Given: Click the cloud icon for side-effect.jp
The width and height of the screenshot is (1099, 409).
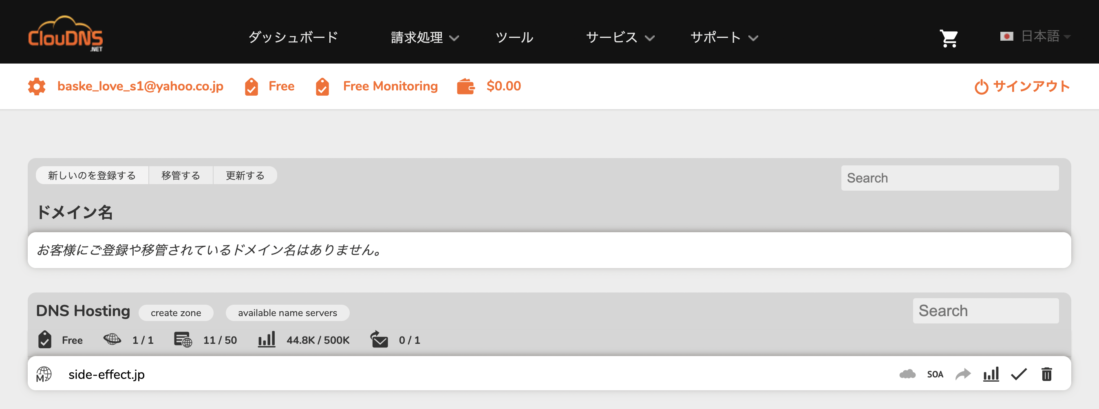Looking at the screenshot, I should [907, 374].
